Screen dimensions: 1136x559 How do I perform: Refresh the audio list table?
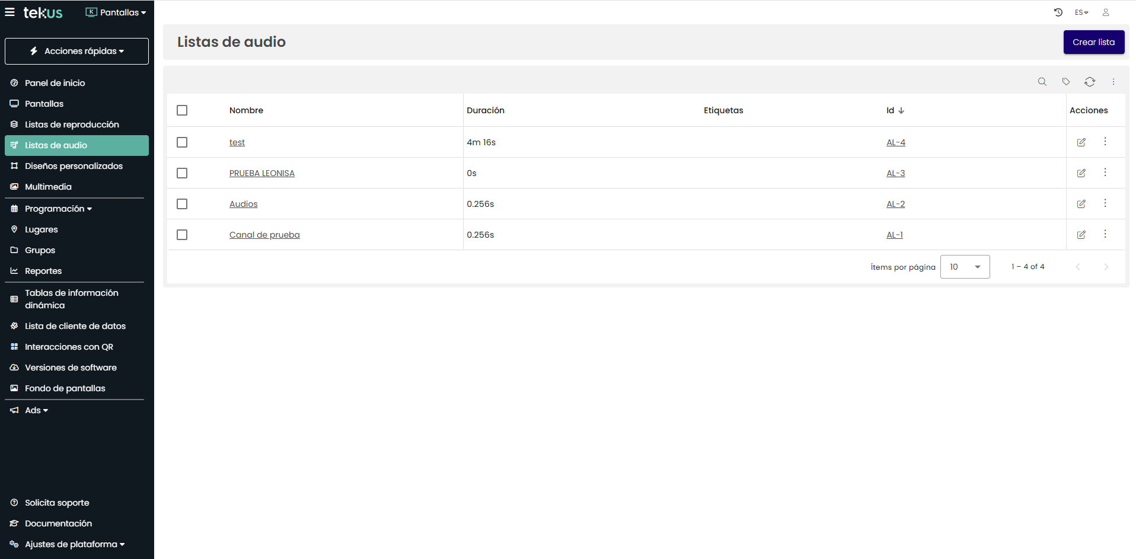[1089, 82]
